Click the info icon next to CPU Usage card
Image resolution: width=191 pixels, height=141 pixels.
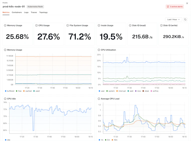36,25
